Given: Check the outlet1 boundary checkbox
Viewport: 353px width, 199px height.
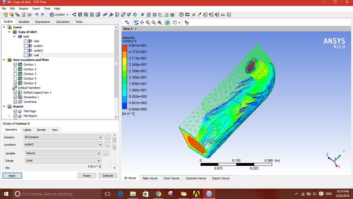Looking at the screenshot, I should (x=26, y=46).
